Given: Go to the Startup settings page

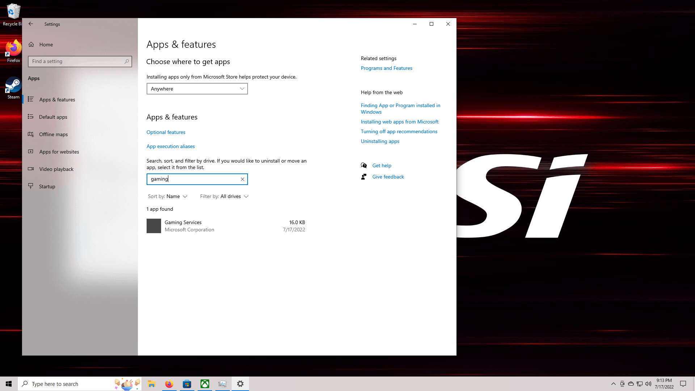Looking at the screenshot, I should pos(47,186).
